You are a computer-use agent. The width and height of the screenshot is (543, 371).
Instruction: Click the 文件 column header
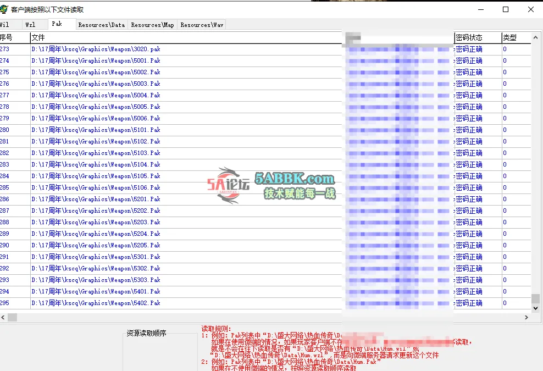click(x=186, y=37)
